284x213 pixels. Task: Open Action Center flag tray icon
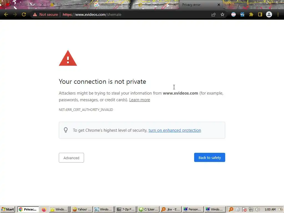244,210
